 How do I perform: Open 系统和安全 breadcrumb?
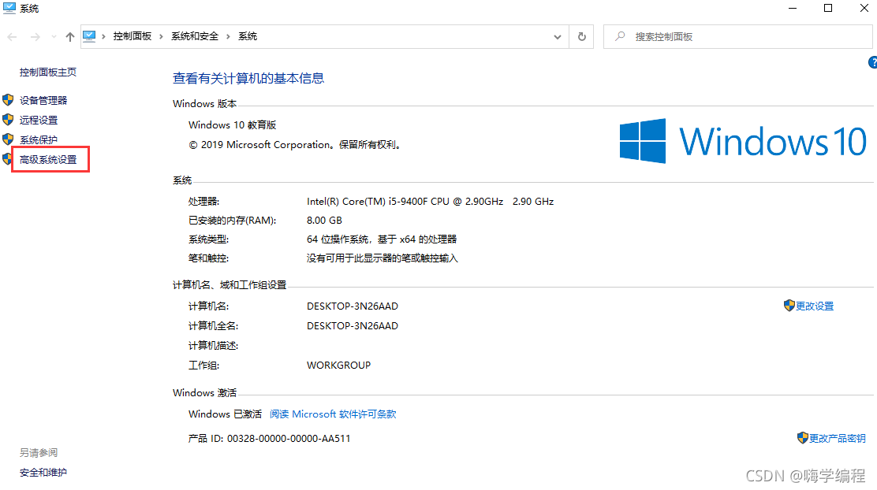[x=195, y=36]
